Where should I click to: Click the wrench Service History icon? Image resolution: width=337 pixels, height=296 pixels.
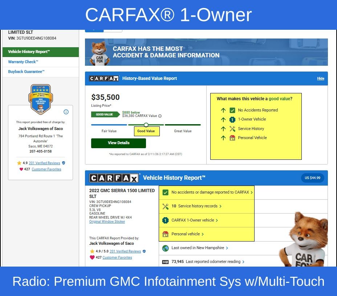pos(232,129)
